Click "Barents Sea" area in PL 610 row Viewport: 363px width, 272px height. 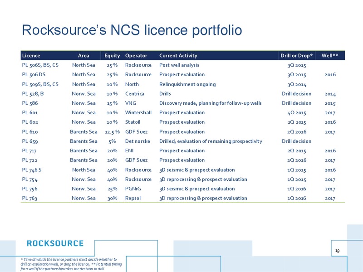pos(83,132)
